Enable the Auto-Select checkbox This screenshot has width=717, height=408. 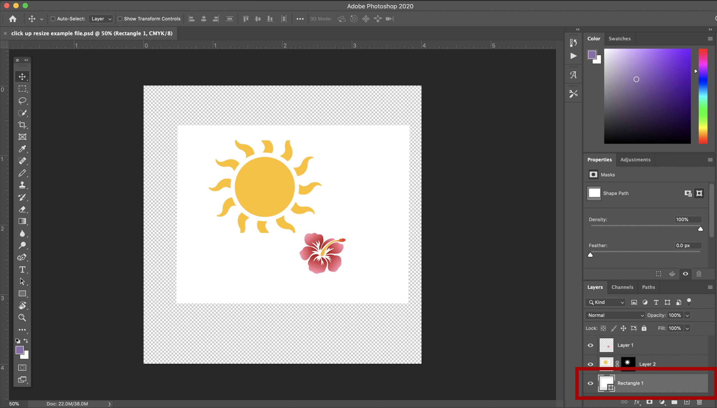click(x=53, y=19)
